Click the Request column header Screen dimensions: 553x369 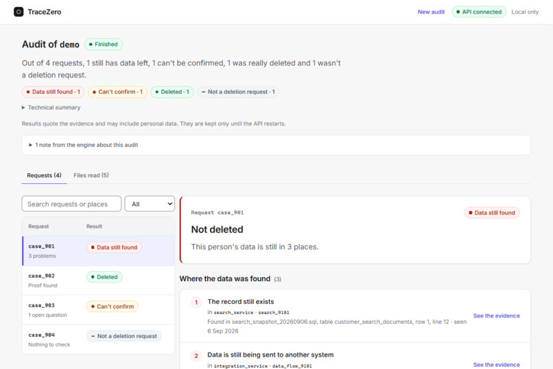pyautogui.click(x=38, y=226)
